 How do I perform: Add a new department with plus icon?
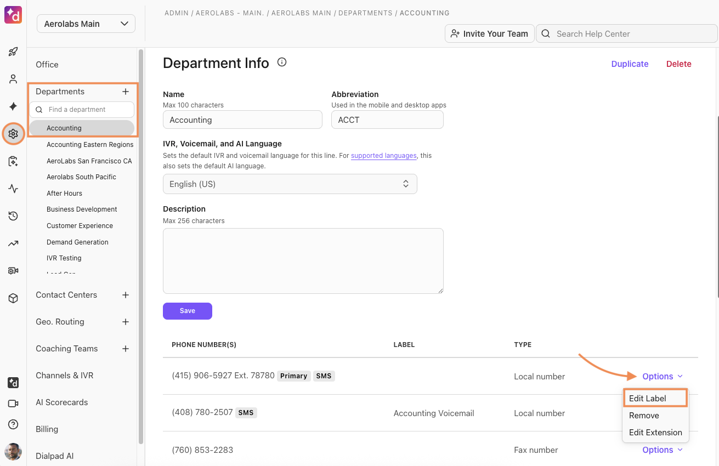(126, 92)
